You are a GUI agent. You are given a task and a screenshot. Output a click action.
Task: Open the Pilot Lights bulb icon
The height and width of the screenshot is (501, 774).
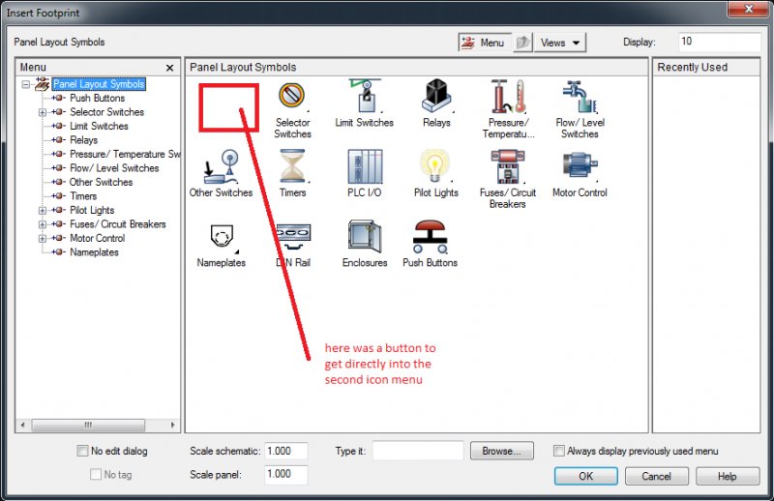434,166
